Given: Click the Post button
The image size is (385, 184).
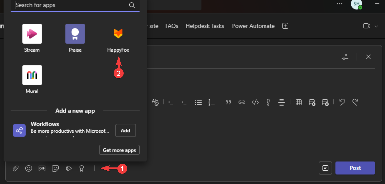Looking at the screenshot, I should [355, 168].
